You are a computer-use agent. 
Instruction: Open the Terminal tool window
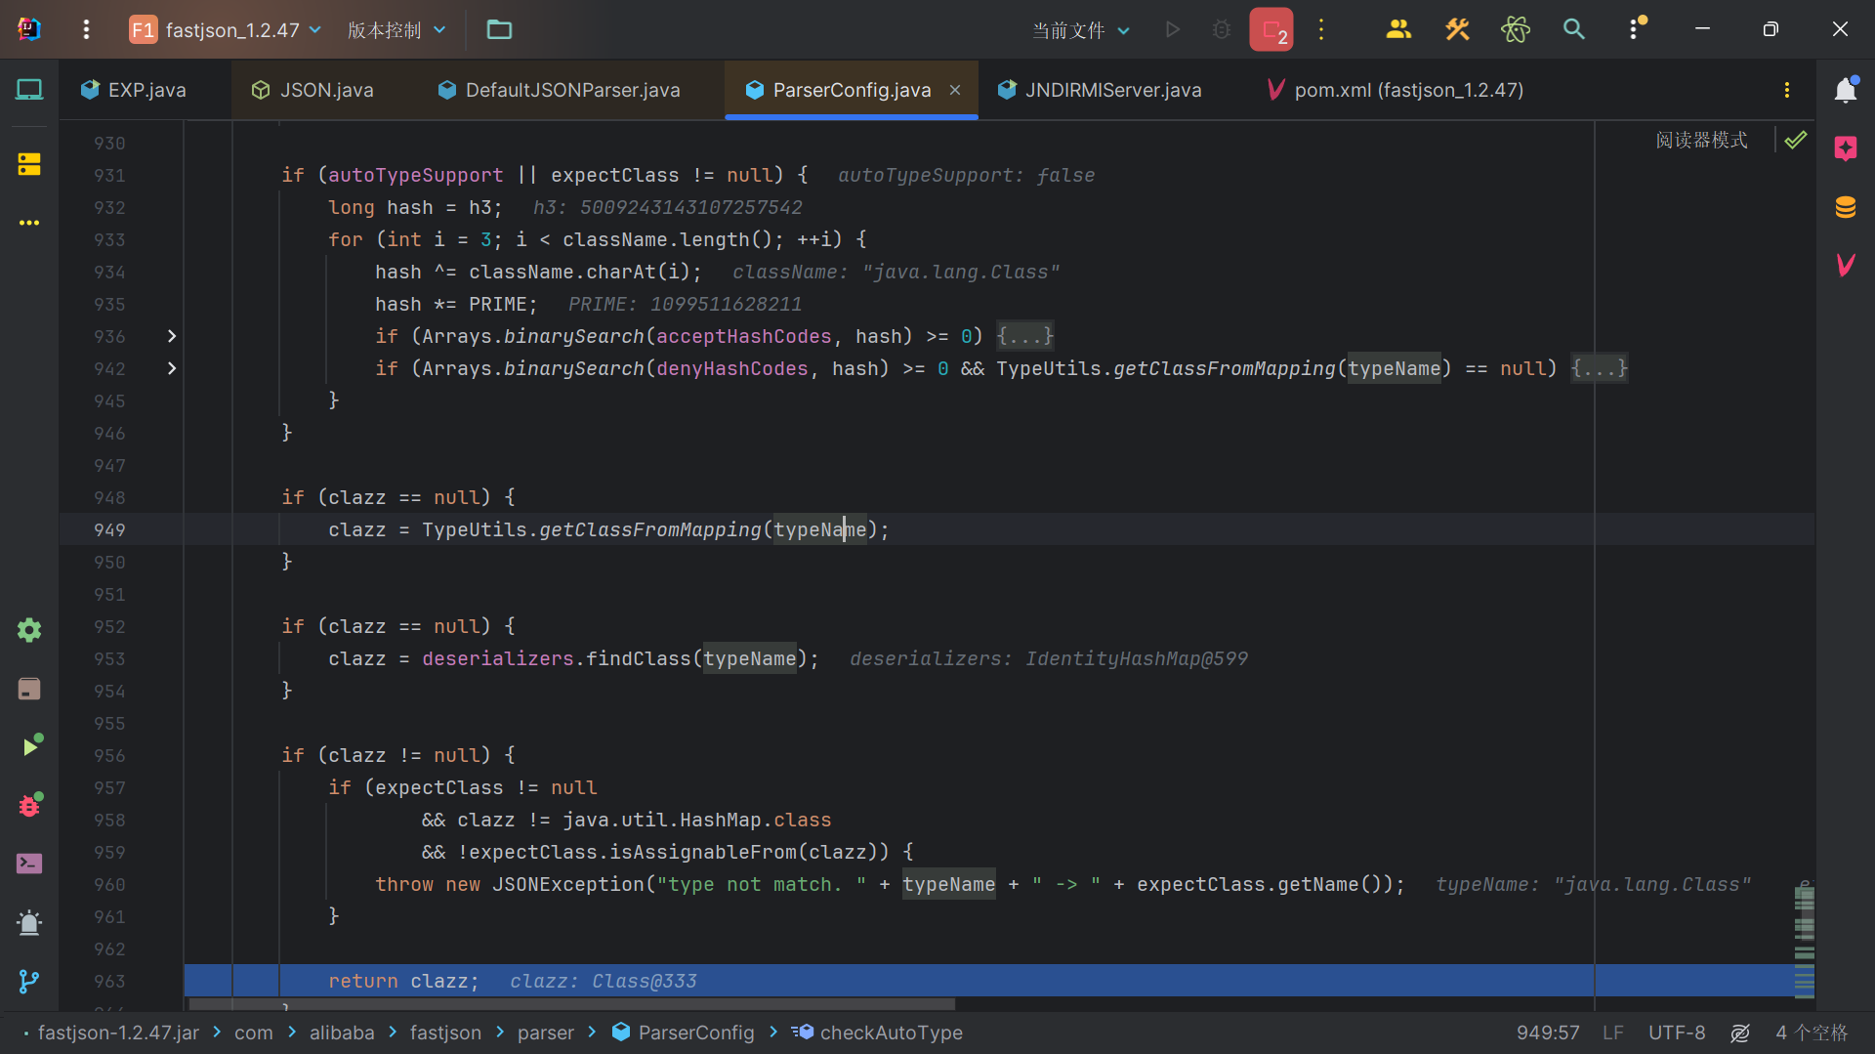point(29,864)
